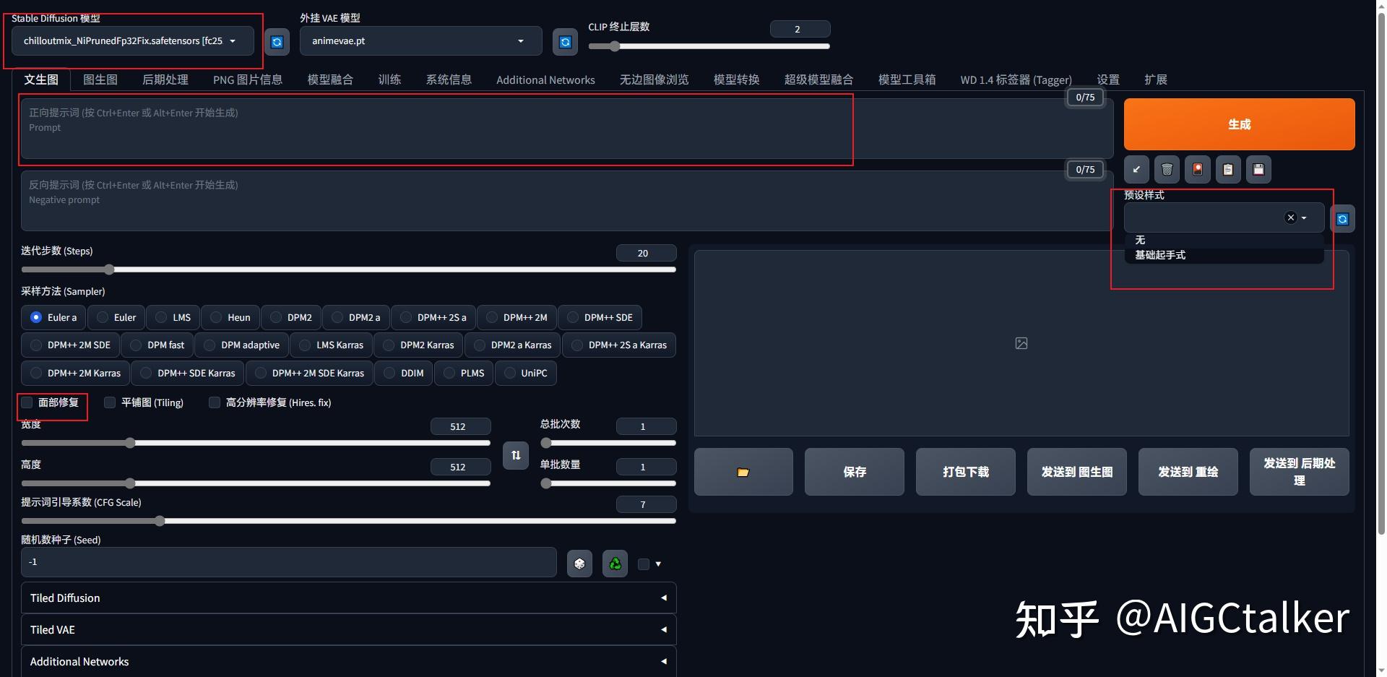Expand the Tiled Diffusion section

(x=348, y=598)
